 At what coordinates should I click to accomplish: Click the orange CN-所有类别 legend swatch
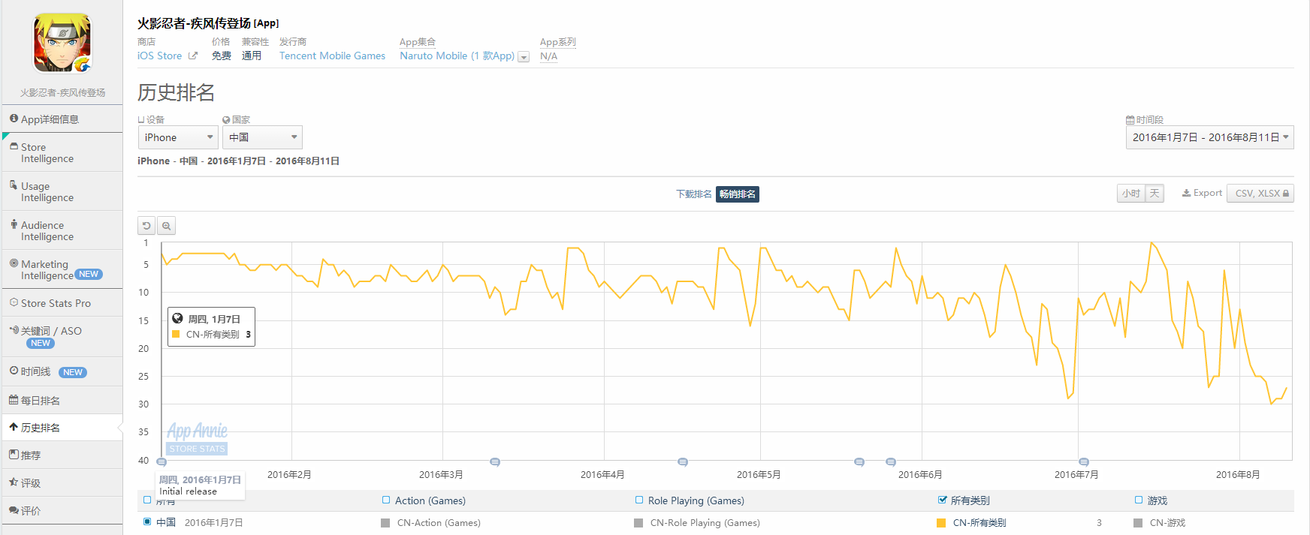[x=941, y=523]
